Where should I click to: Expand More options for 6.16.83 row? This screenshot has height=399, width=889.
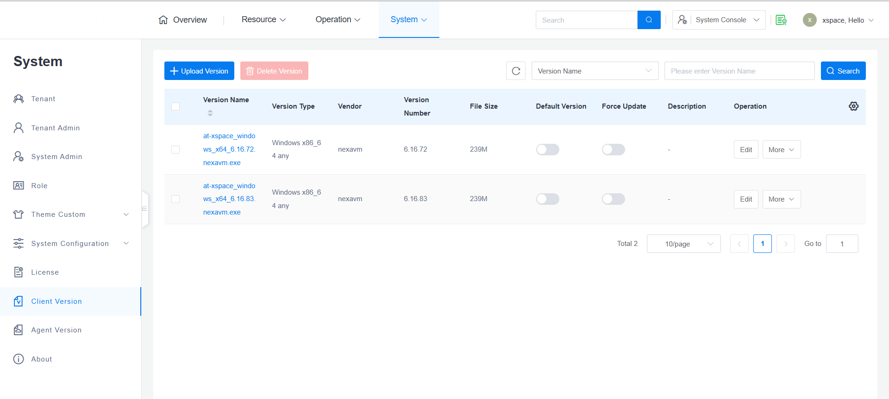click(781, 199)
